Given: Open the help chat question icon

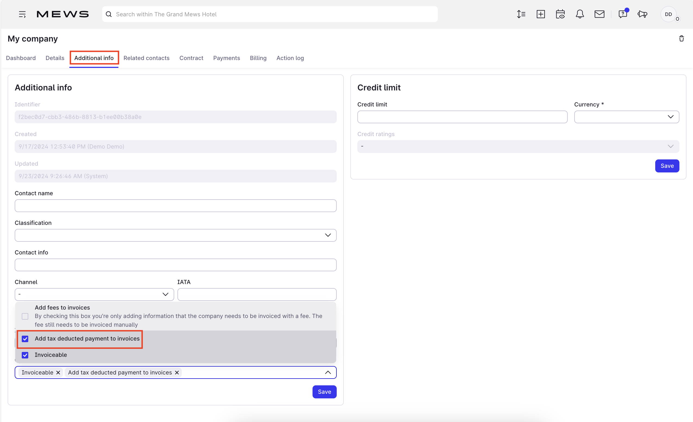Looking at the screenshot, I should coord(623,14).
